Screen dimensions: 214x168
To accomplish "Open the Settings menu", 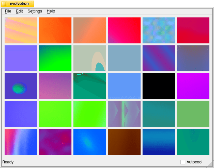I will tap(35, 11).
